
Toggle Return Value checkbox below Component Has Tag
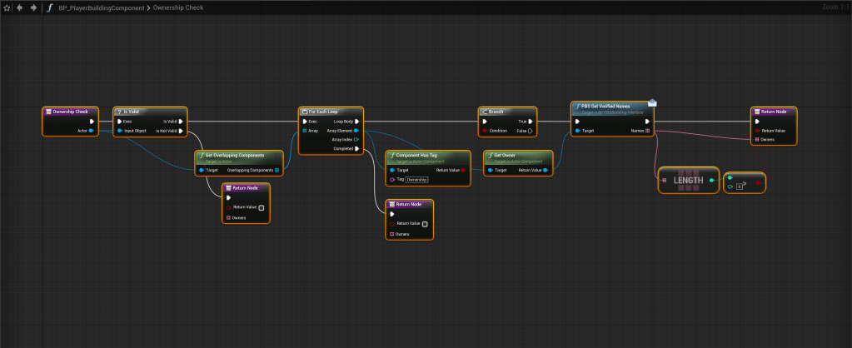tap(425, 224)
